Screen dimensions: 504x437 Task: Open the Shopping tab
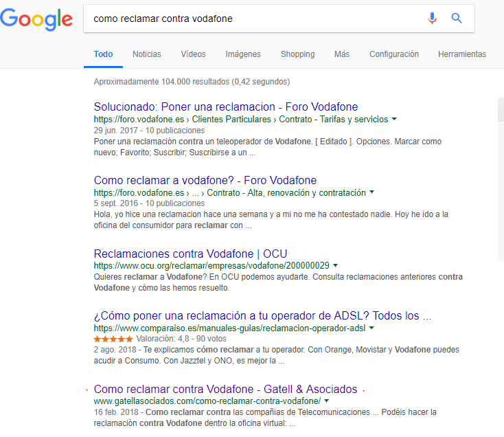click(297, 54)
